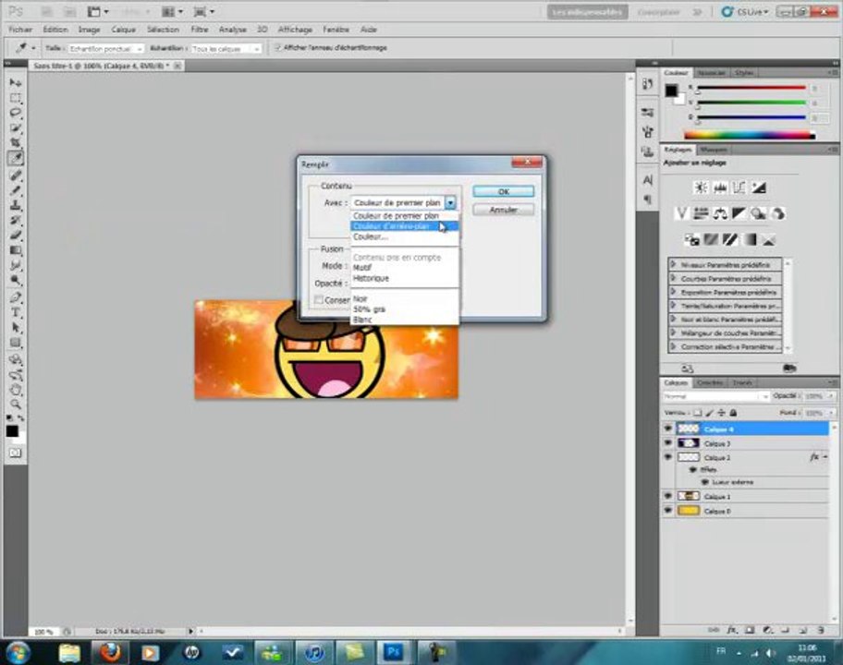The height and width of the screenshot is (665, 843).
Task: Click foreground color swatch in toolbox
Action: click(12, 431)
